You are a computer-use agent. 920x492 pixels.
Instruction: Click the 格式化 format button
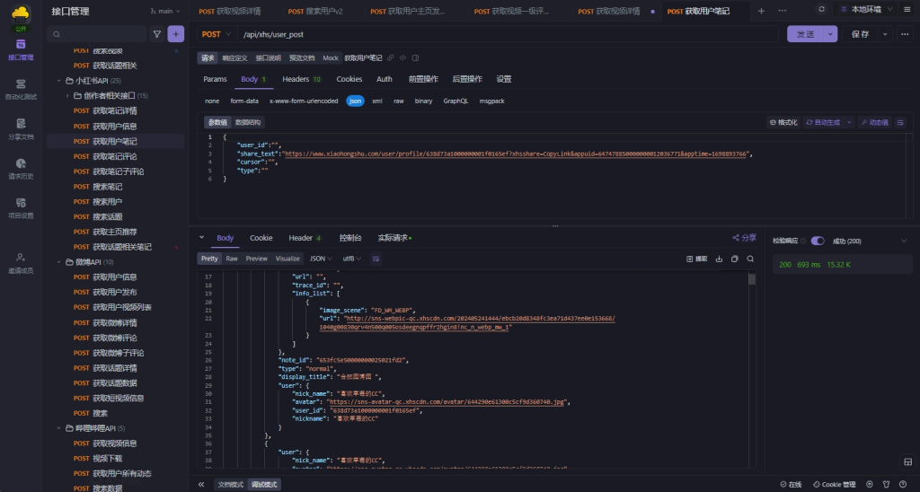(783, 122)
